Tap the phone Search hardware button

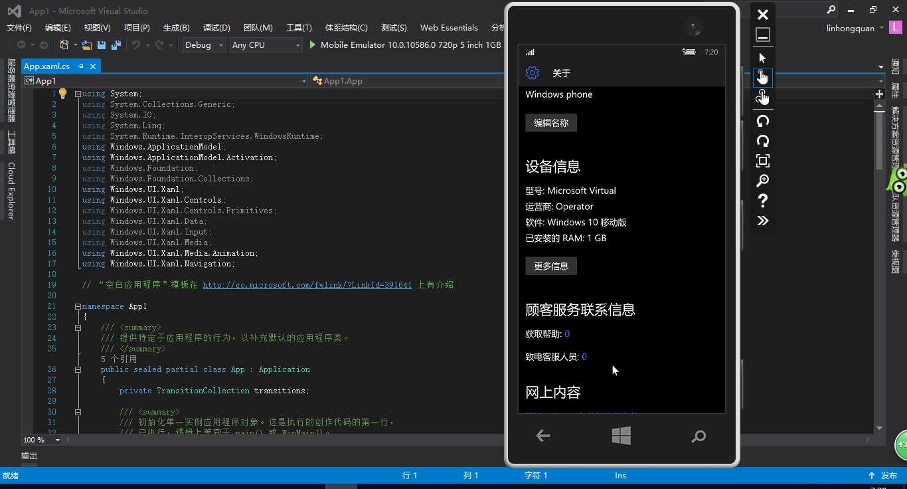click(699, 437)
